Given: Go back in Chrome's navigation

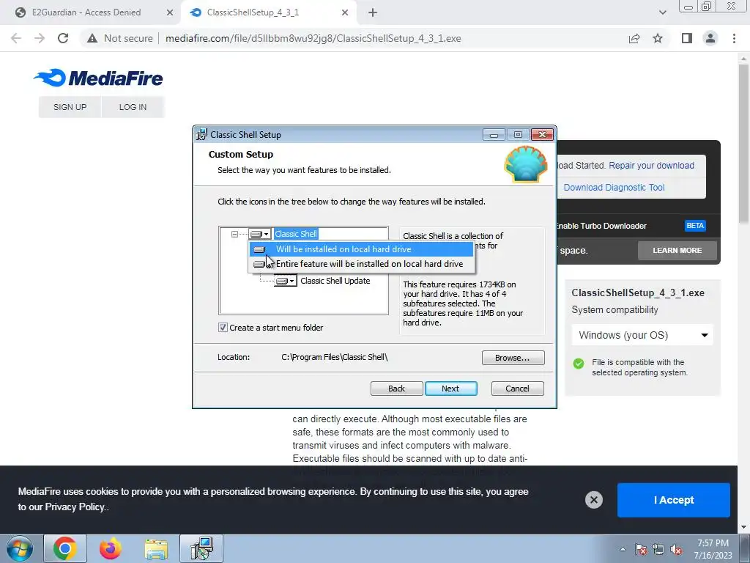Looking at the screenshot, I should pyautogui.click(x=16, y=38).
